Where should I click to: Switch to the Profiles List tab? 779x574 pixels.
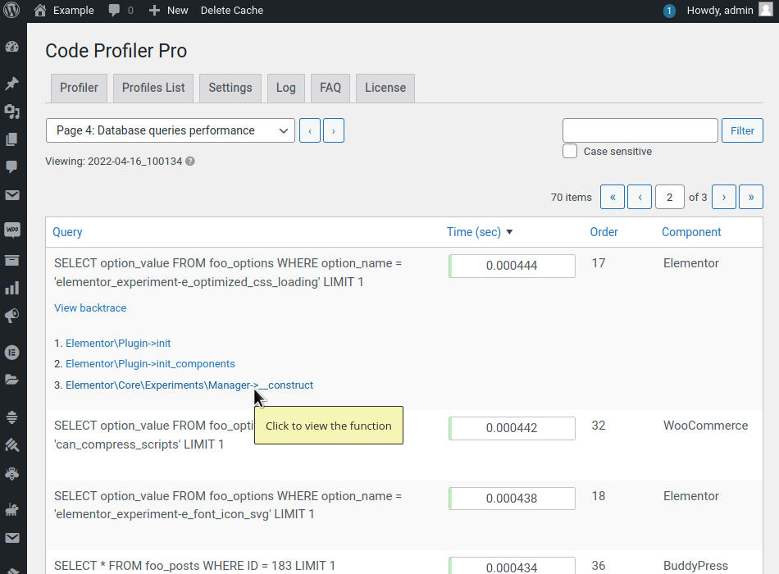click(153, 88)
